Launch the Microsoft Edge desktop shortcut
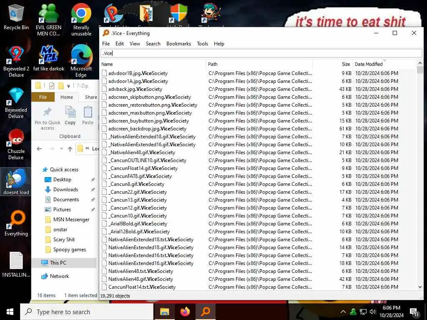 pyautogui.click(x=81, y=62)
